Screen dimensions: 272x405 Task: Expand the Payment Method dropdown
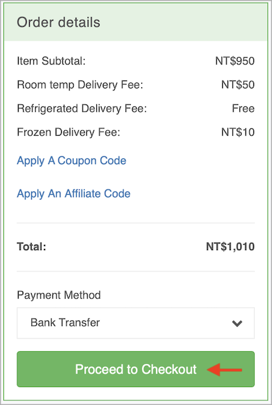tap(136, 323)
